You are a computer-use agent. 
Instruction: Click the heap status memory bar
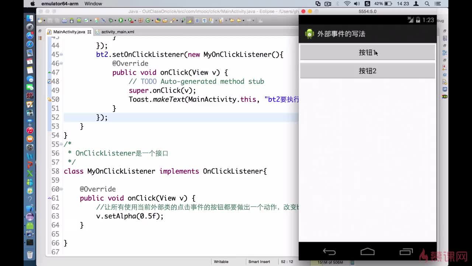[x=330, y=262]
